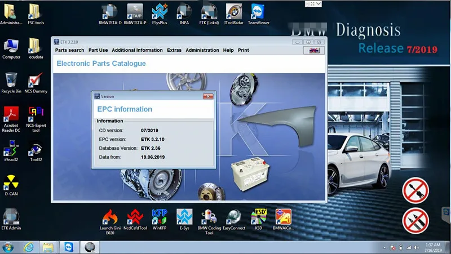The image size is (451, 254).
Task: Open the Recycle Bin
Action: (x=11, y=82)
